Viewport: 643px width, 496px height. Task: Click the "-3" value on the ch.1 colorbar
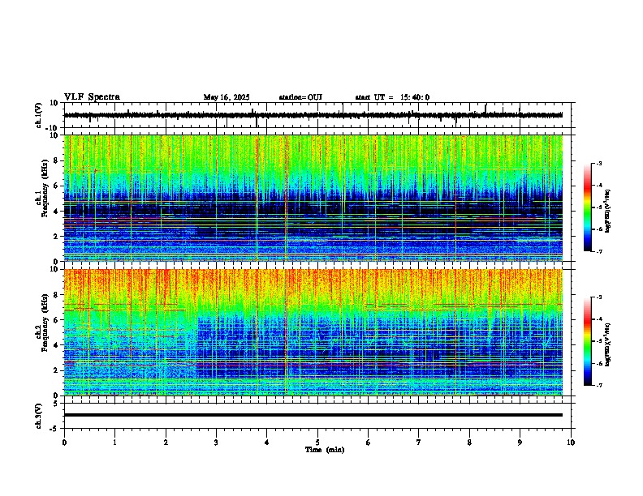[x=599, y=164]
